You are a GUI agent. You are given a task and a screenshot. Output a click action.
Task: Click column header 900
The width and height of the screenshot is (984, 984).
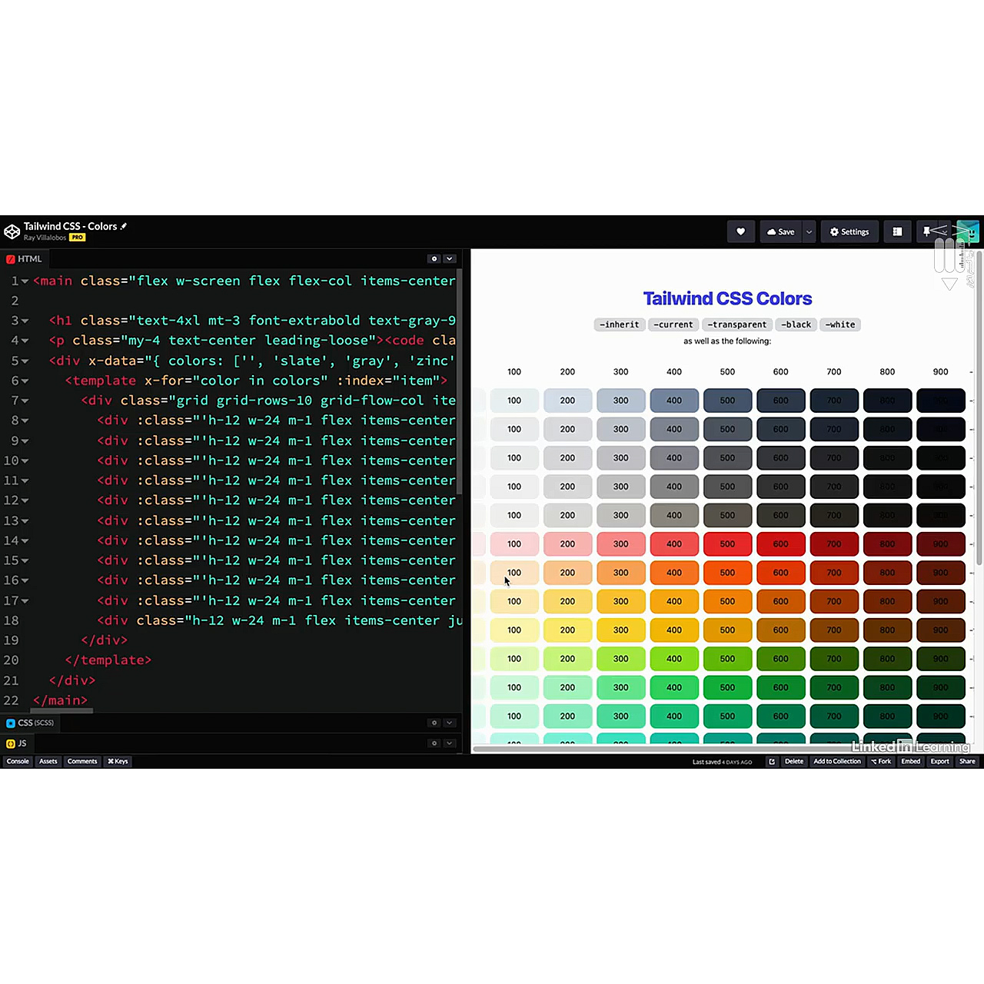click(940, 372)
